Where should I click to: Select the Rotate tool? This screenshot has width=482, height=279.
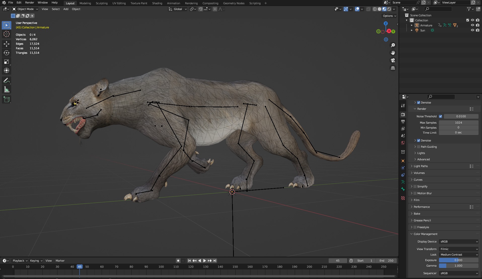(7, 53)
